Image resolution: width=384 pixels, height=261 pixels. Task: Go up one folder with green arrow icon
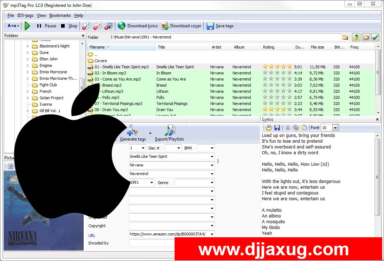pos(356,37)
